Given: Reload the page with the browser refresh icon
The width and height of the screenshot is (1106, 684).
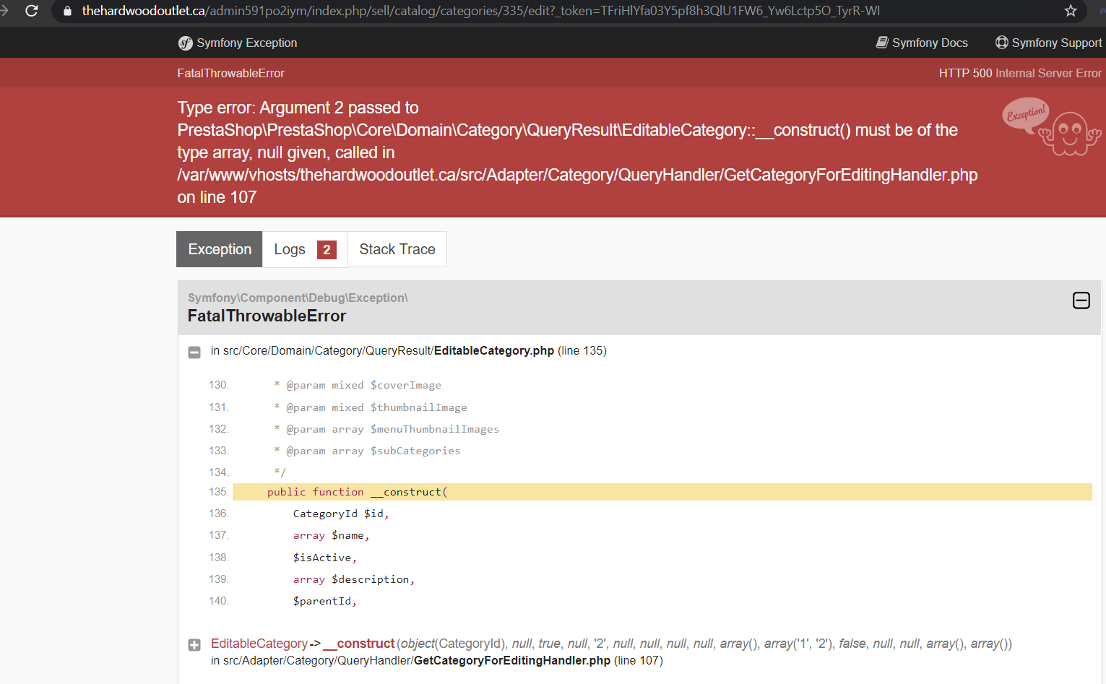Looking at the screenshot, I should (31, 11).
